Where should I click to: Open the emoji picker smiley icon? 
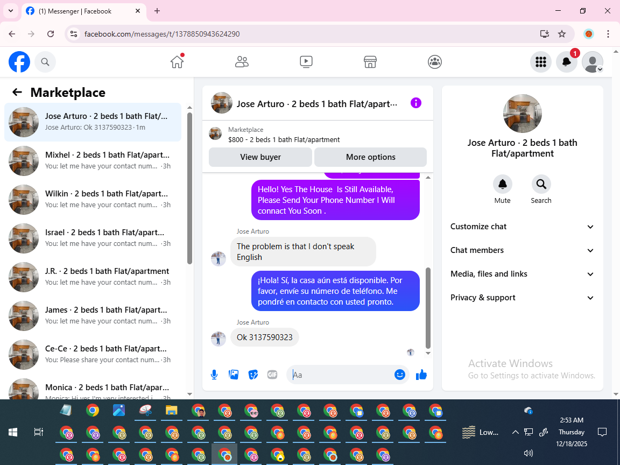(400, 375)
